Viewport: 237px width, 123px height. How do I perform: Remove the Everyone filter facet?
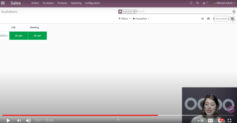click(x=134, y=11)
